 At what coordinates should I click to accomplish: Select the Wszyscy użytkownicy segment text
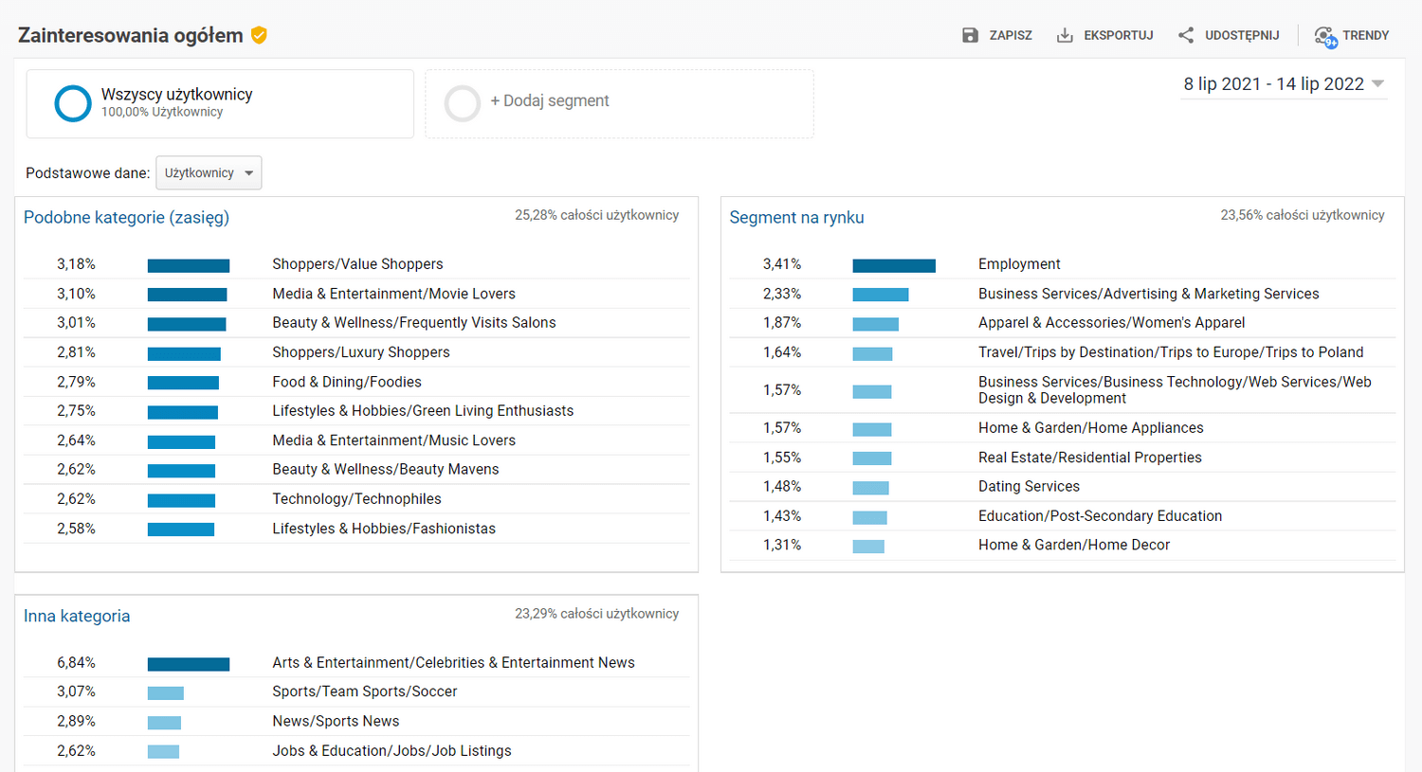click(176, 95)
